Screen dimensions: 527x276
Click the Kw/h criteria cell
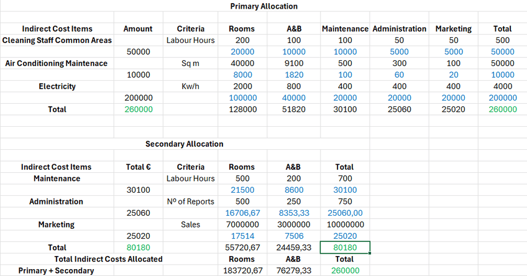[190, 86]
